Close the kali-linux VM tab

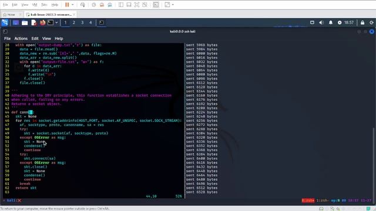point(74,15)
